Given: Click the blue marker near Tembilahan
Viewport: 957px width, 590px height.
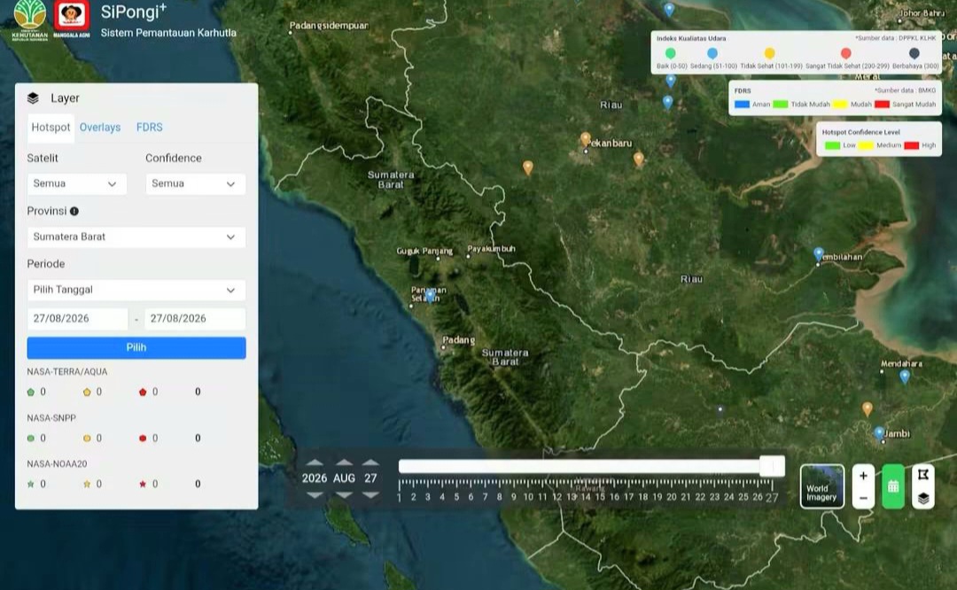Looking at the screenshot, I should 819,253.
